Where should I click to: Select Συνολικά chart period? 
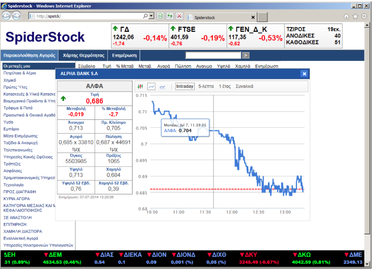coord(244,87)
